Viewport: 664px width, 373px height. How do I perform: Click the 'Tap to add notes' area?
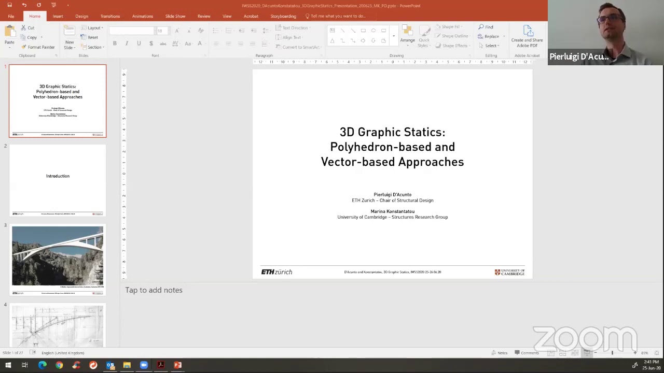(154, 290)
